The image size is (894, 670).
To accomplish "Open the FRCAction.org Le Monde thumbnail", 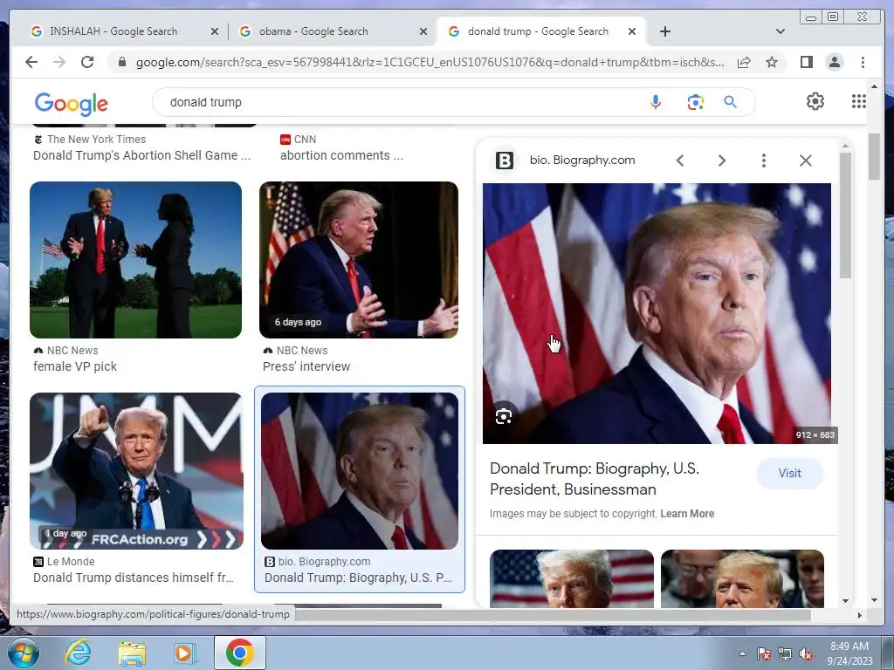I will coord(136,470).
